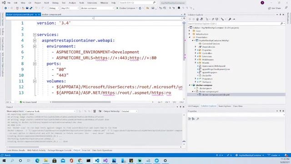Start debugging with the Docker Compose play button
Viewport: 291px width, 164px height.
127,8
